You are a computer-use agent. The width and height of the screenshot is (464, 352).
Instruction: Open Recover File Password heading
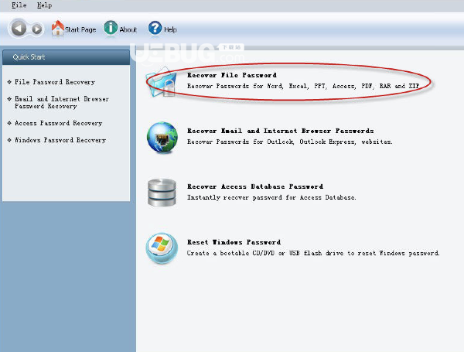pos(232,75)
